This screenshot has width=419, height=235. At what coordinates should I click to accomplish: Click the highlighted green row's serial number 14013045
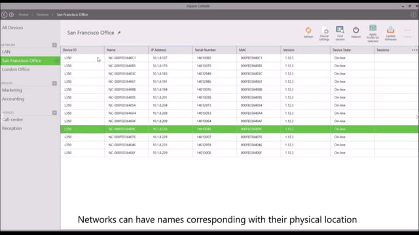[x=204, y=129]
